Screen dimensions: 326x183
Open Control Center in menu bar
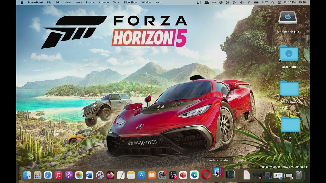pos(279,2)
